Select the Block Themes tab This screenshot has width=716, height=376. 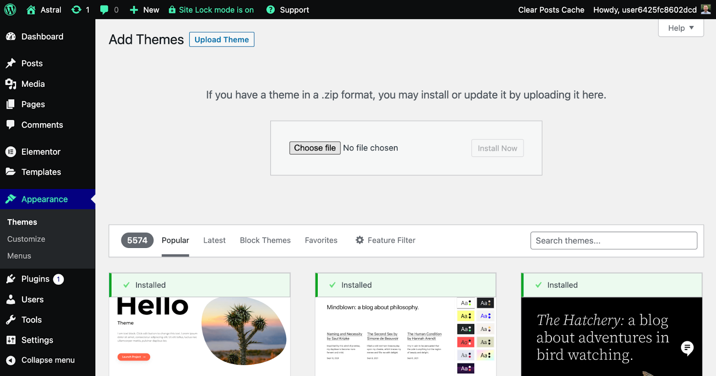265,240
